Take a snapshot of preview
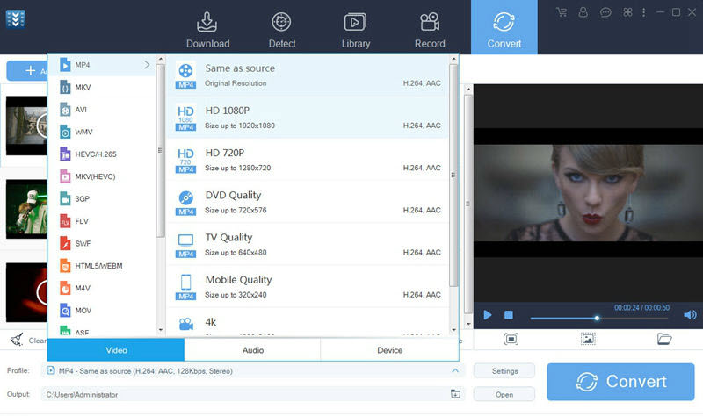Screen dimensions: 703x416 click(x=588, y=339)
